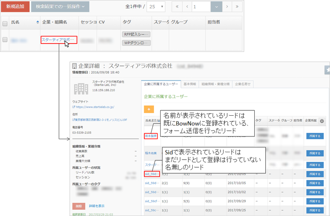Click the 新規追加 button
This screenshot has width=330, height=216.
coord(15,7)
